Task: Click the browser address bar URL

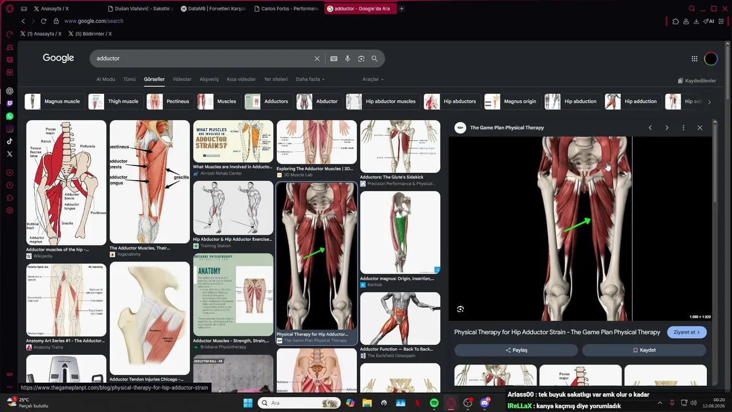Action: tap(94, 21)
